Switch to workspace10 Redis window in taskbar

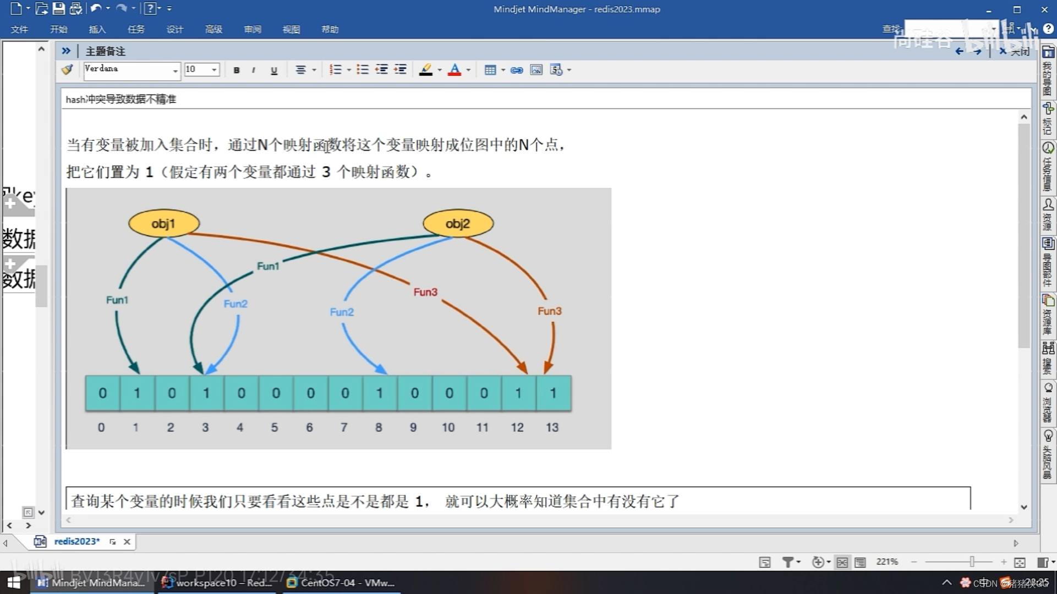218,582
